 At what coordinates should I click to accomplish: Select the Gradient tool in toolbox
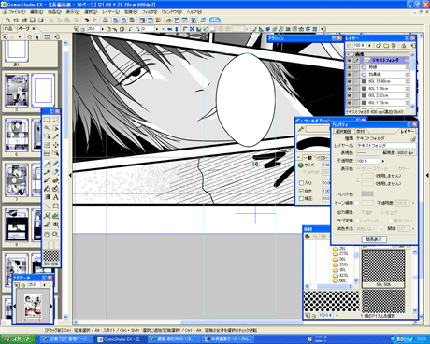[47, 197]
